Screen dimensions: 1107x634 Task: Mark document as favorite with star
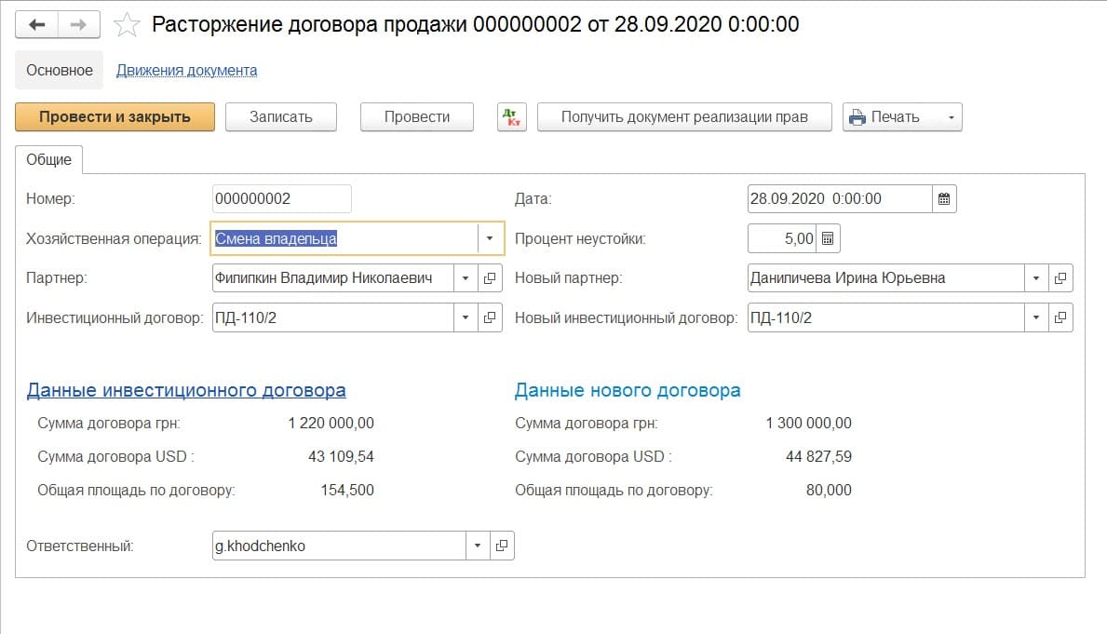point(126,25)
